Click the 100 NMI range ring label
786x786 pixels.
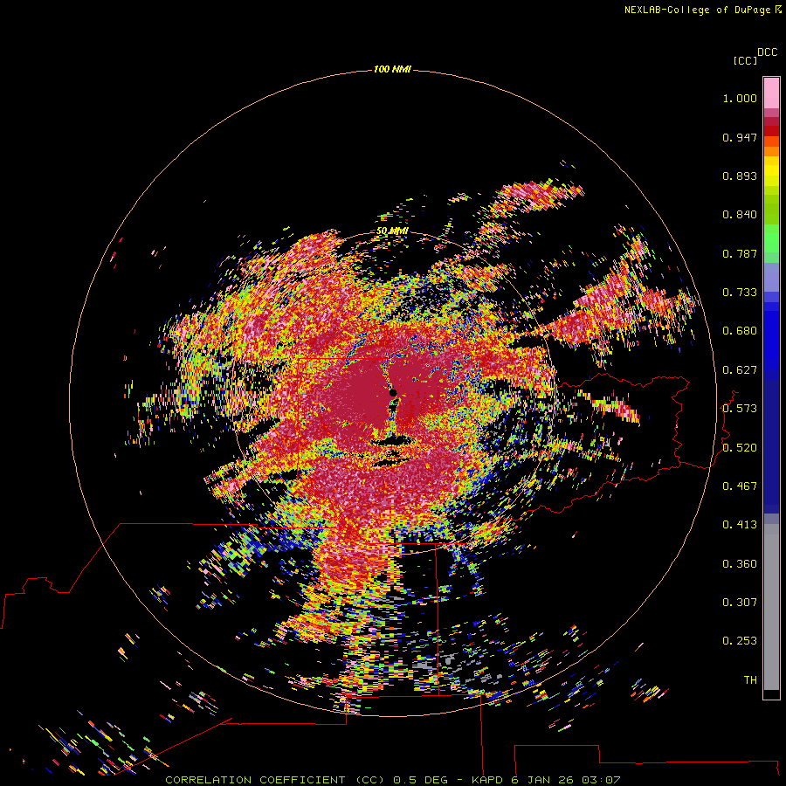(x=392, y=69)
